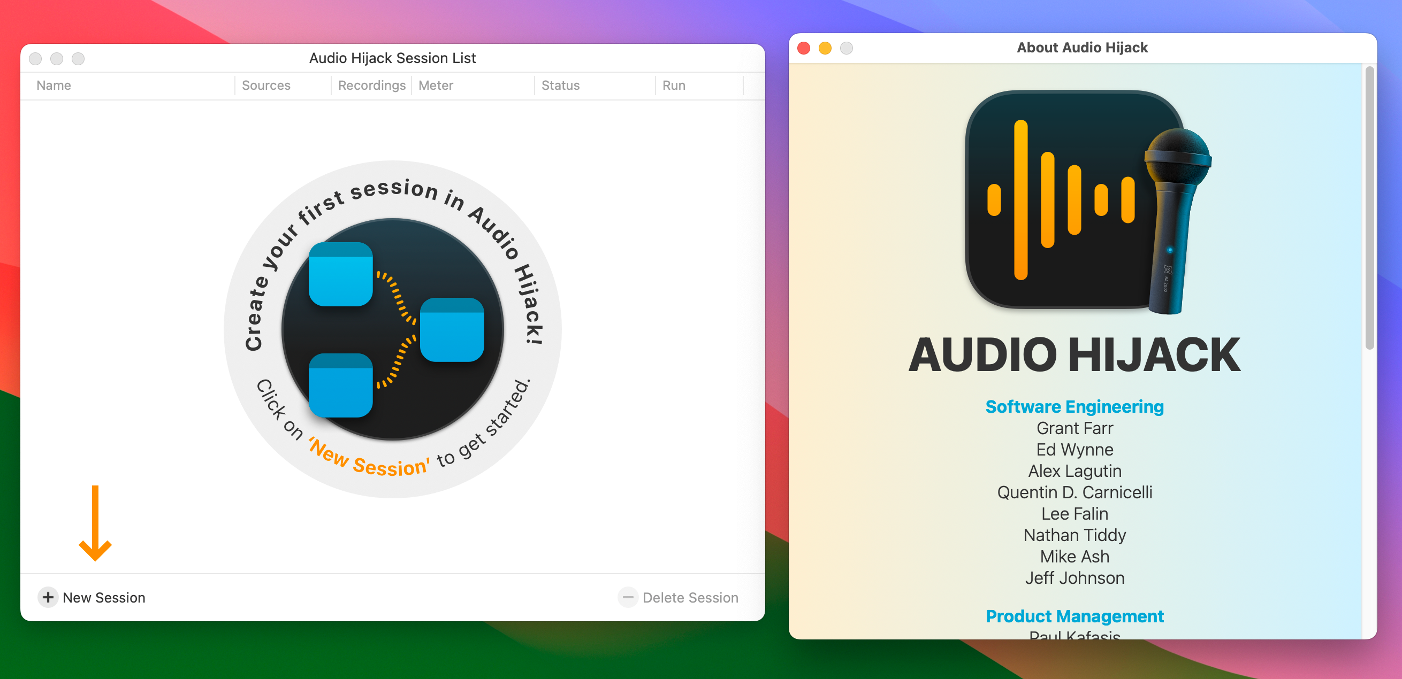Click the About window vertical scrollbar thumb
The image size is (1402, 679).
pyautogui.click(x=1369, y=207)
